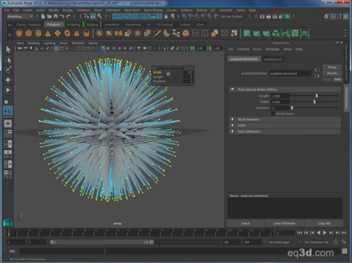The width and height of the screenshot is (352, 263).
Task: Select the Move tool in toolbox
Action: pyautogui.click(x=8, y=79)
